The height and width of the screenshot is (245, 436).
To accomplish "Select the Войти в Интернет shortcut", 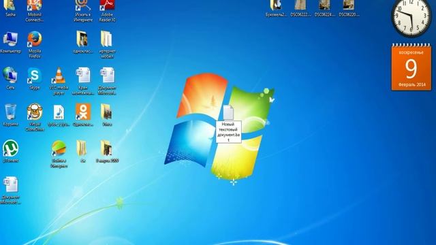I will (59, 154).
